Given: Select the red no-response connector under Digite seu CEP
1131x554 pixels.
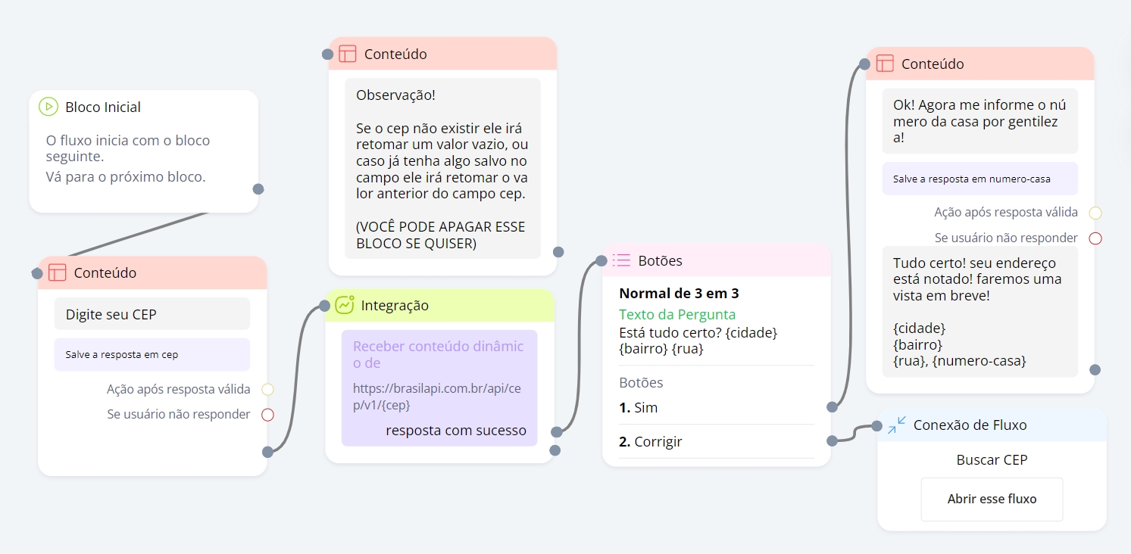Looking at the screenshot, I should (x=267, y=414).
